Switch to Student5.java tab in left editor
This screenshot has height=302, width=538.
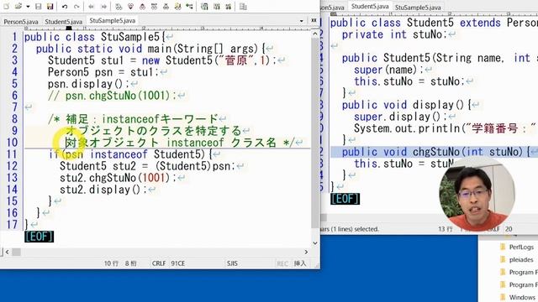(x=64, y=22)
